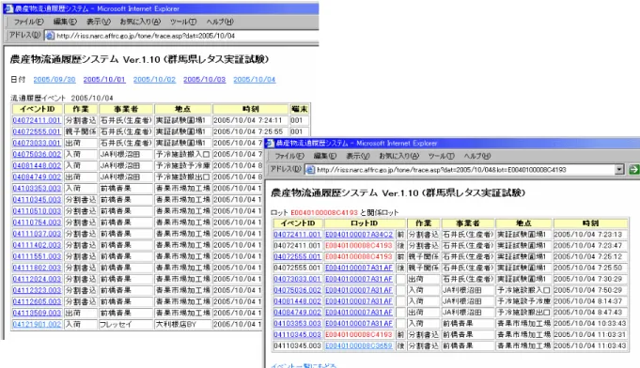Open the 2005/10/04 date link
640x368 pixels.
[255, 80]
